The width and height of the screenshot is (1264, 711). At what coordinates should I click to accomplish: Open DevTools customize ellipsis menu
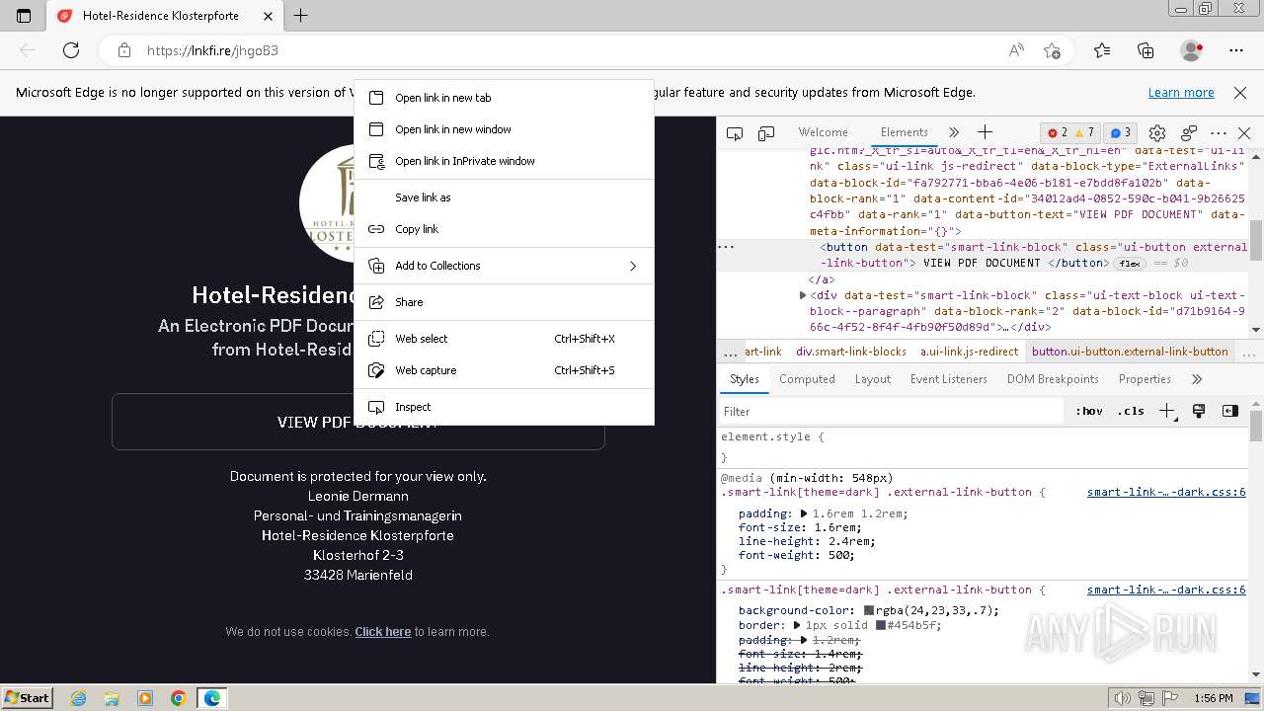[x=1219, y=132]
